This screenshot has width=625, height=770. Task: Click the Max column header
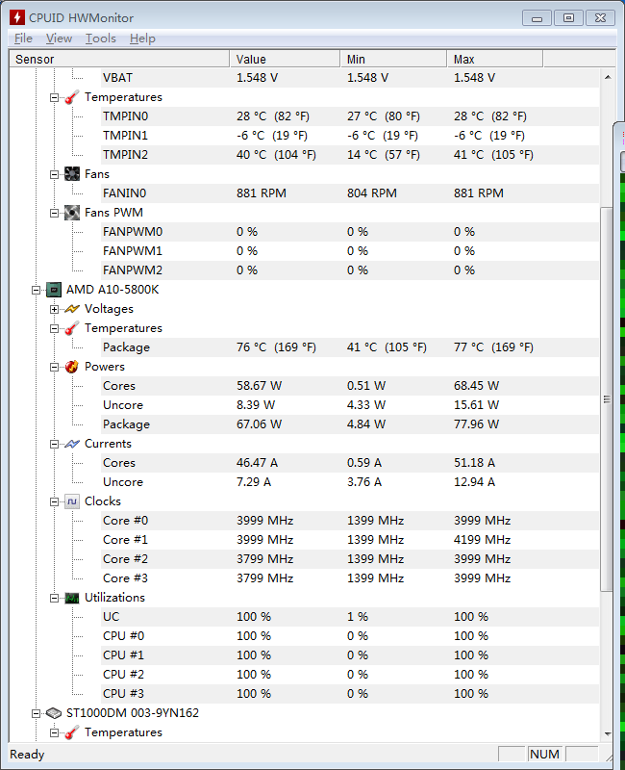[x=494, y=59]
